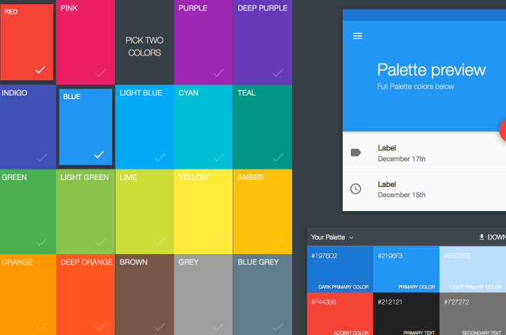506x335 pixels.
Task: Click the #1976D2 dark primary swatch
Action: click(339, 269)
